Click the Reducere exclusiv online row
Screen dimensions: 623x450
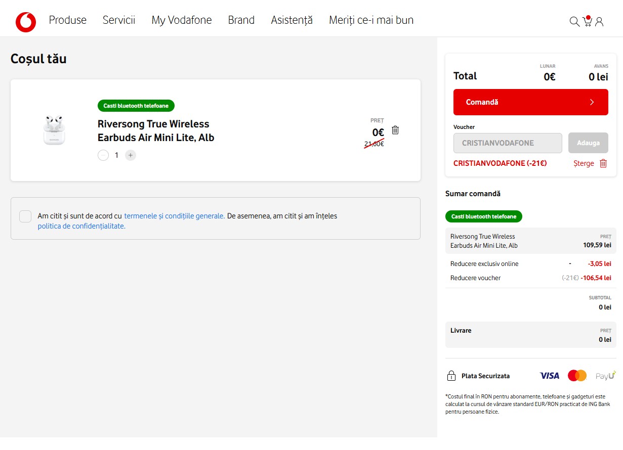click(x=531, y=263)
